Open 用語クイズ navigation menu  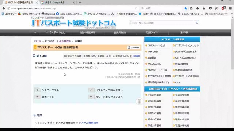(x=152, y=32)
